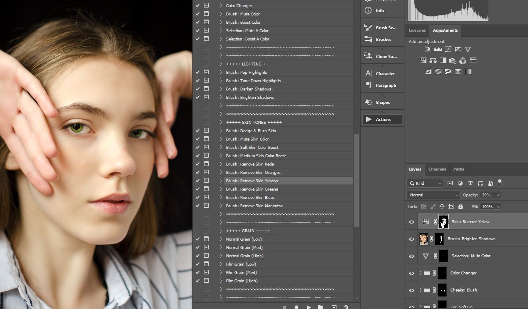This screenshot has height=309, width=528.
Task: Click the Color Balance scales icon
Action: coord(433,60)
